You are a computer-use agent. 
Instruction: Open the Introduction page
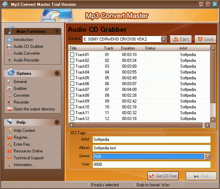click(23, 40)
